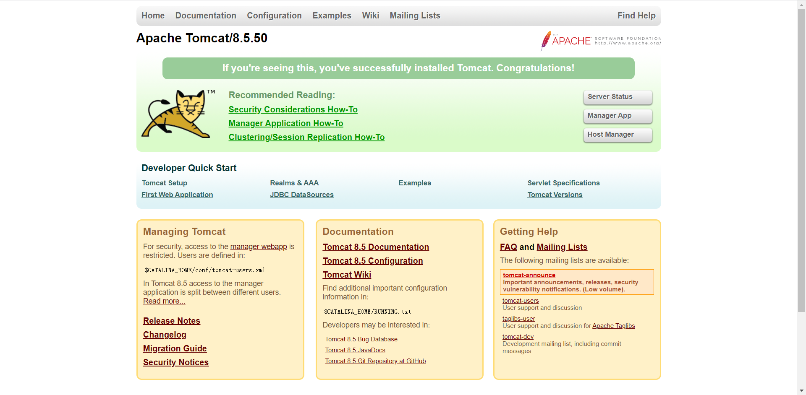Open Tomcat 8.5 JavaDocs link

(355, 350)
